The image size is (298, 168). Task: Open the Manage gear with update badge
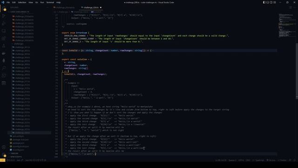(4, 154)
